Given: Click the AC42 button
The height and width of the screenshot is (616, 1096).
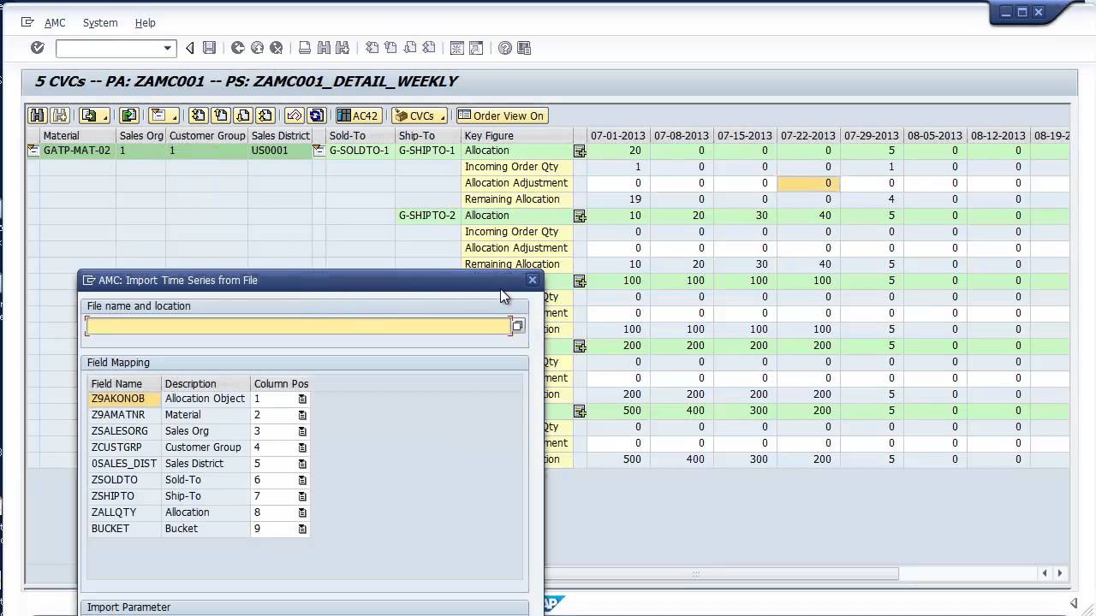Looking at the screenshot, I should [x=357, y=115].
